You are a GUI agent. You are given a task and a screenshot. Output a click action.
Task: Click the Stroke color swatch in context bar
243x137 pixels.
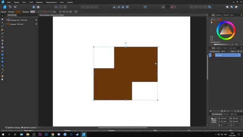[x=33, y=12]
